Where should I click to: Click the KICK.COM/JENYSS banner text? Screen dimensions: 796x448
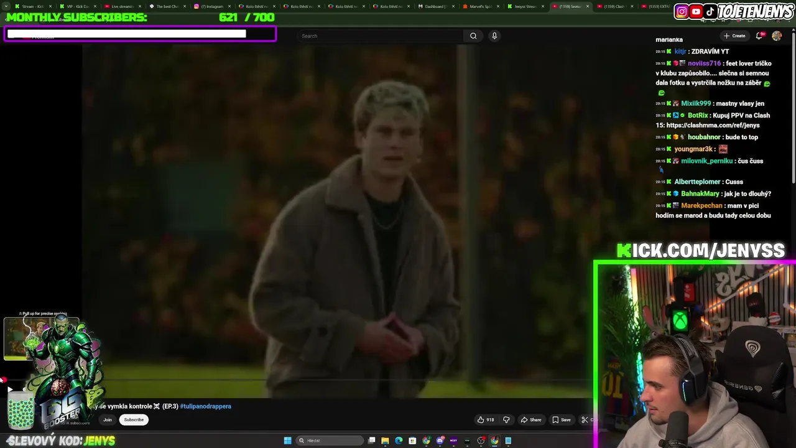(700, 250)
